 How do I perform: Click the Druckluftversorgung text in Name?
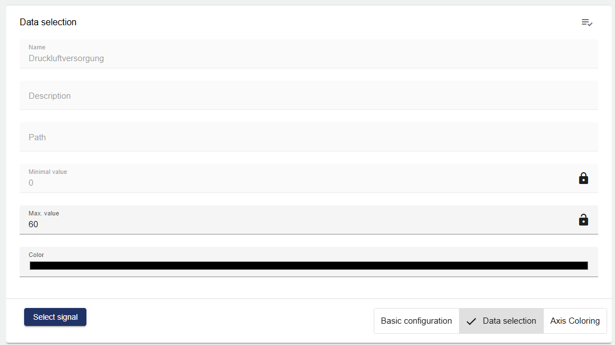pos(66,58)
